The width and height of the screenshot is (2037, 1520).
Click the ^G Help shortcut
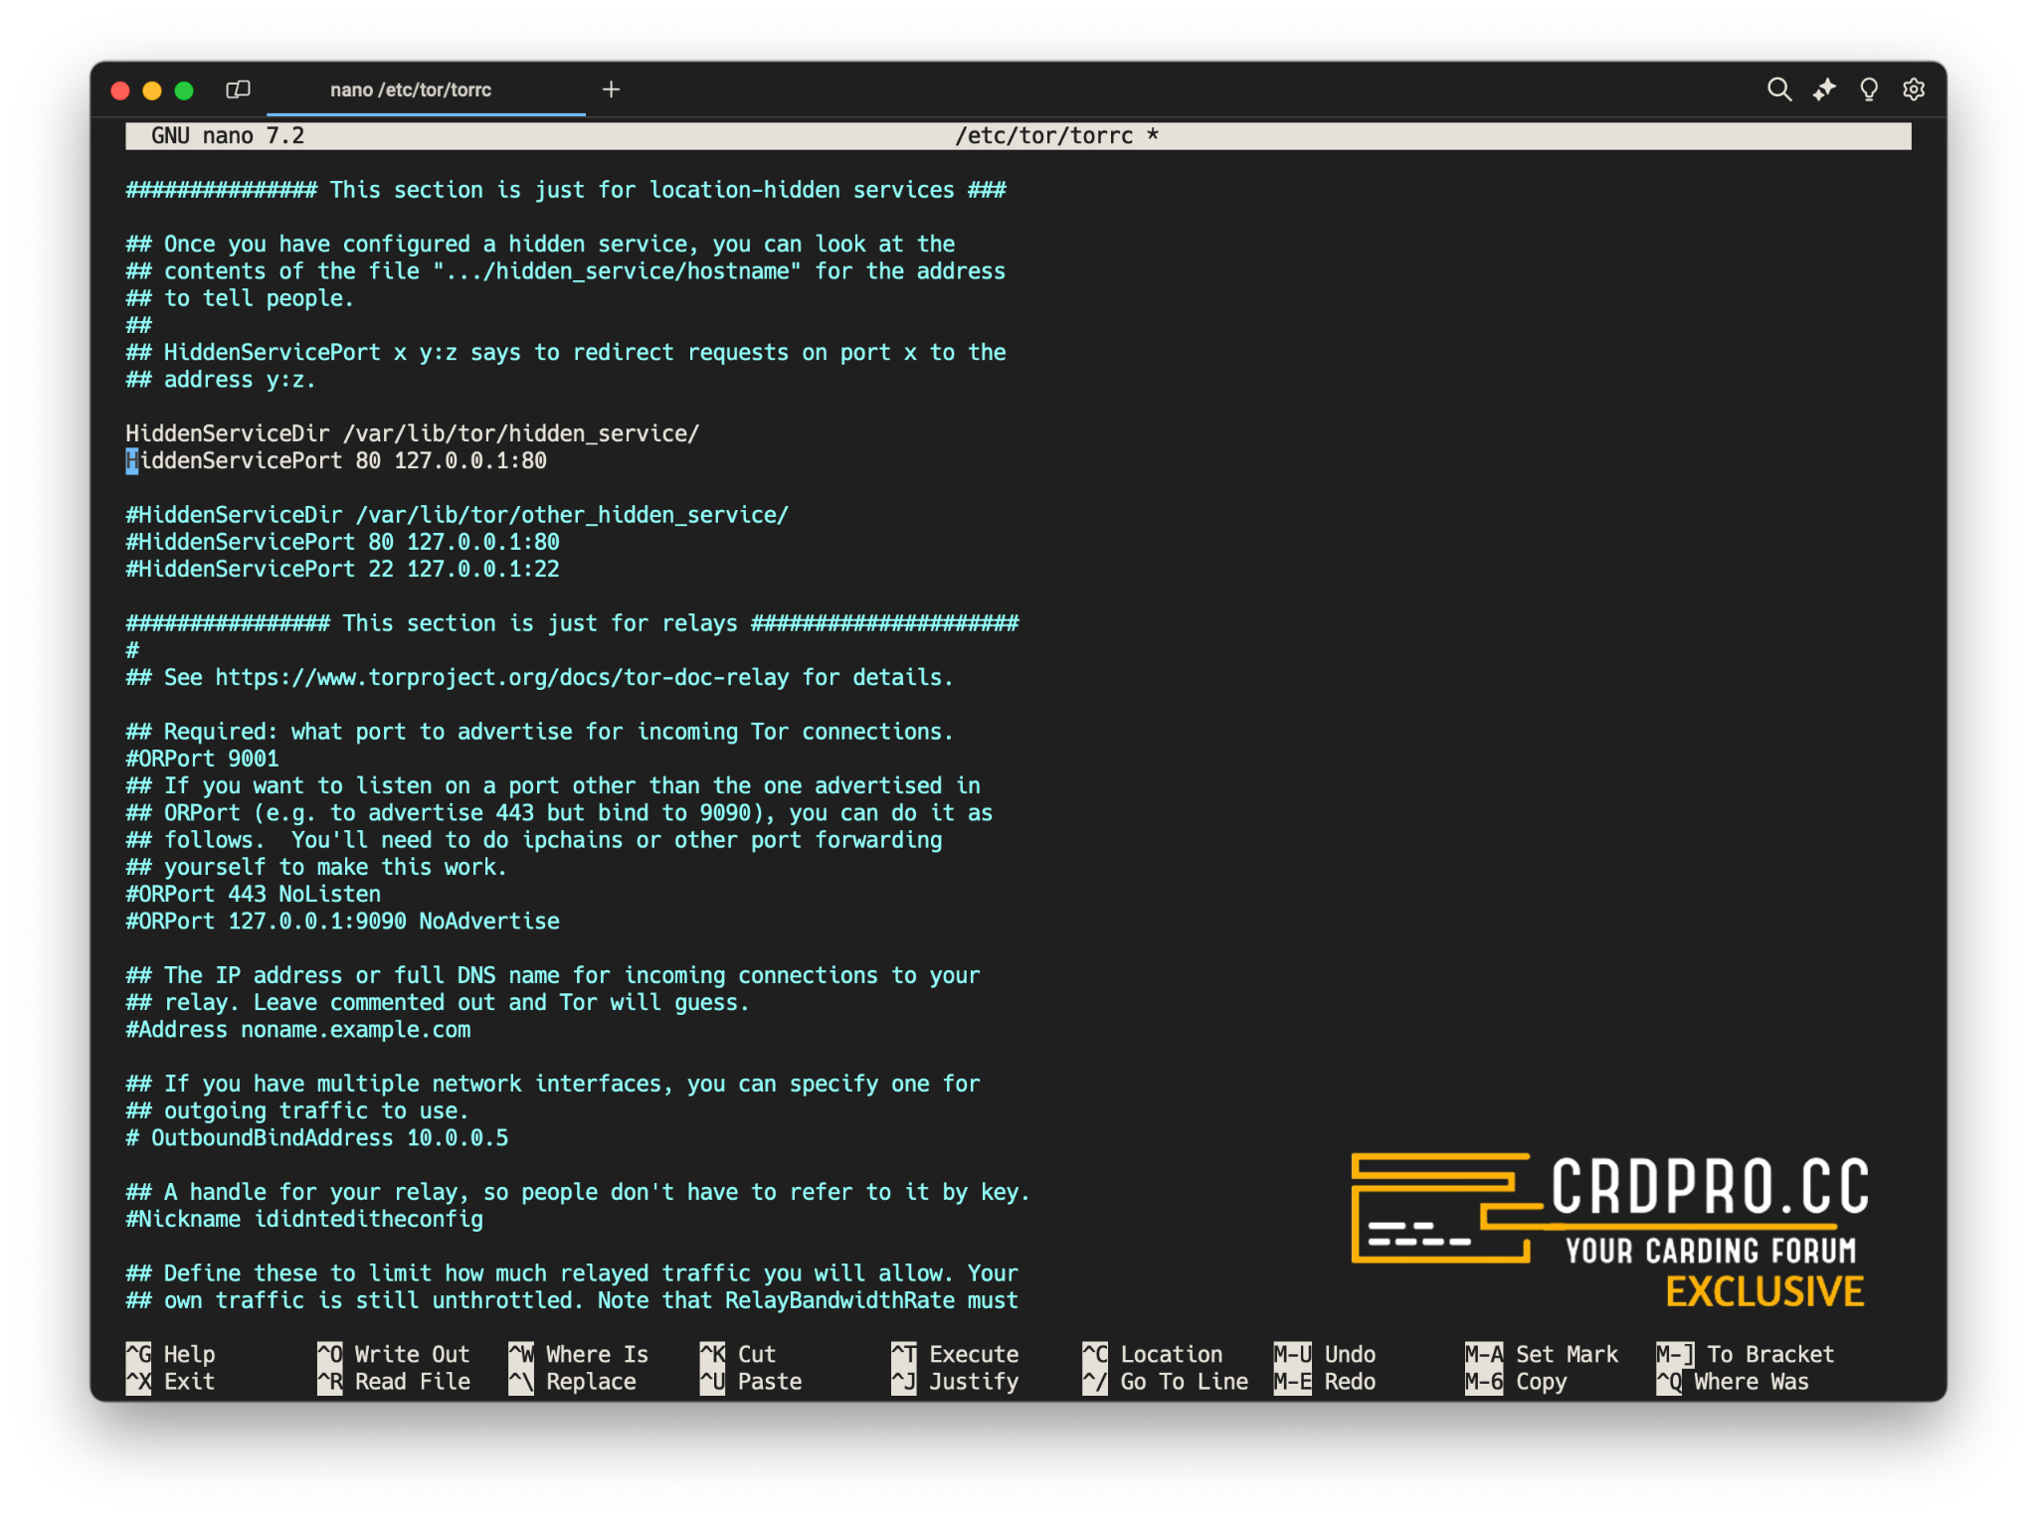tap(171, 1354)
